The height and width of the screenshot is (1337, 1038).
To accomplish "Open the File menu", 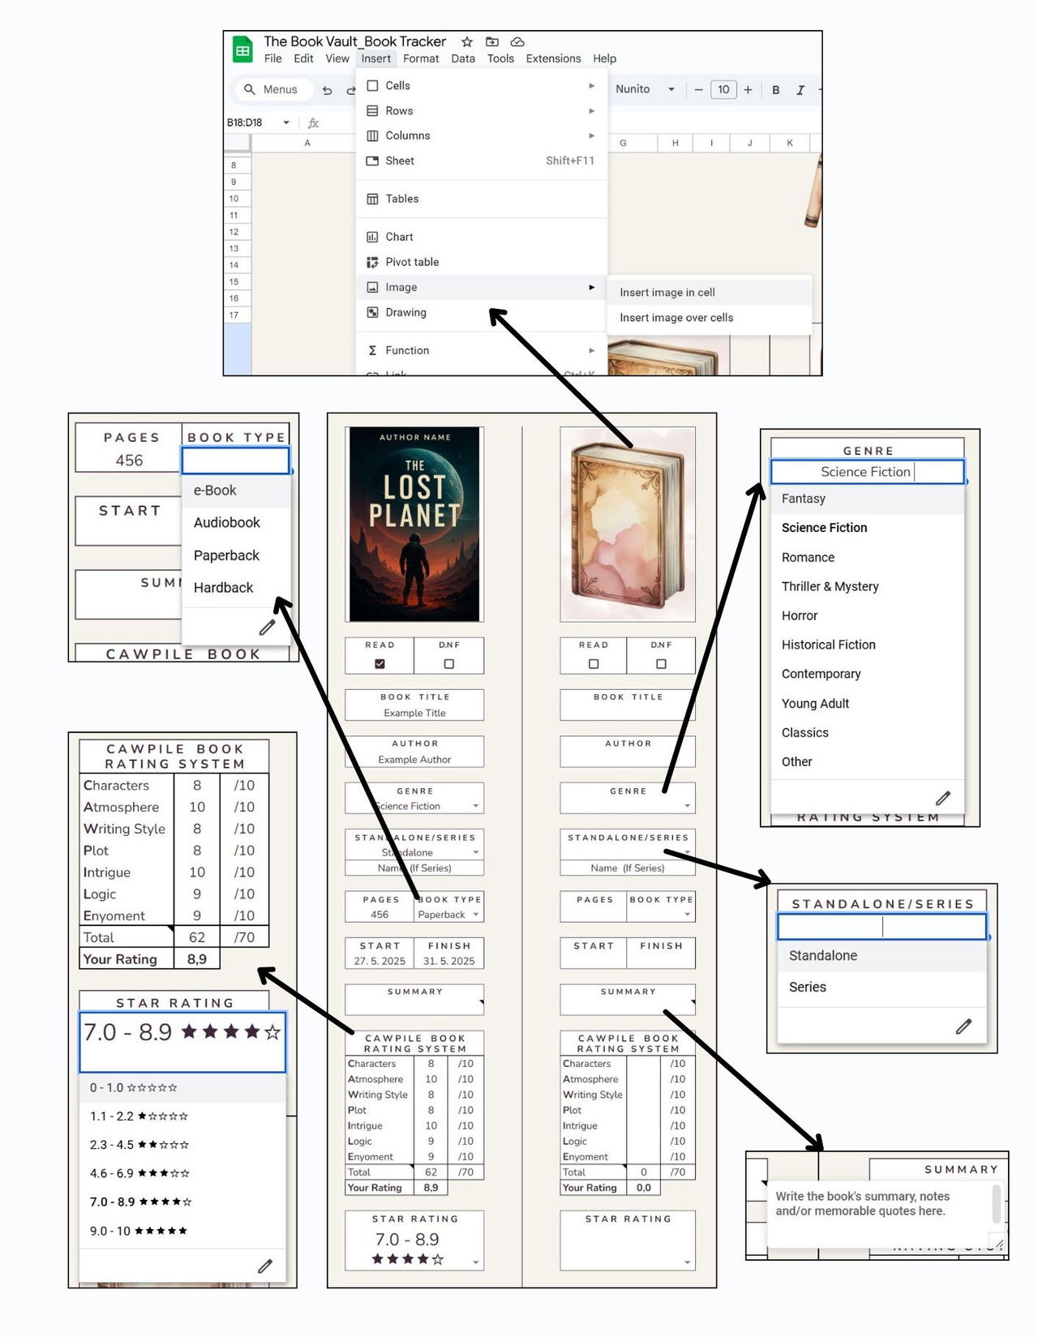I will tap(272, 58).
